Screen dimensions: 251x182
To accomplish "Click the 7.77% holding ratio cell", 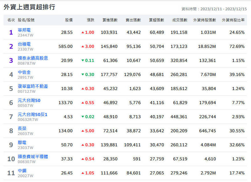I will pos(238,103).
